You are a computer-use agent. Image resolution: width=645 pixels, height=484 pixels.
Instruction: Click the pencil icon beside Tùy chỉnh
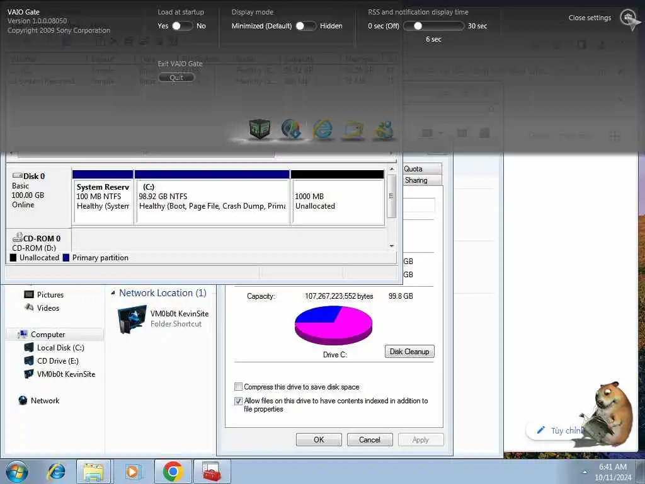pos(541,430)
